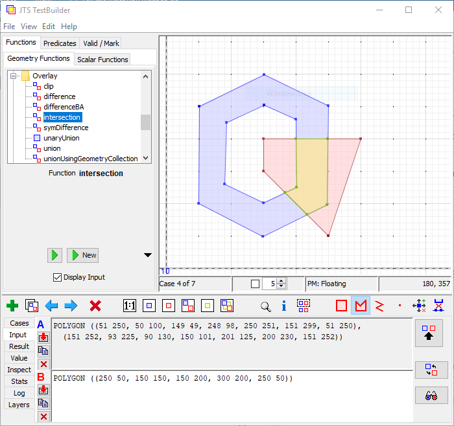The height and width of the screenshot is (426, 454).
Task: Open the Layers side tab
Action: 19,405
